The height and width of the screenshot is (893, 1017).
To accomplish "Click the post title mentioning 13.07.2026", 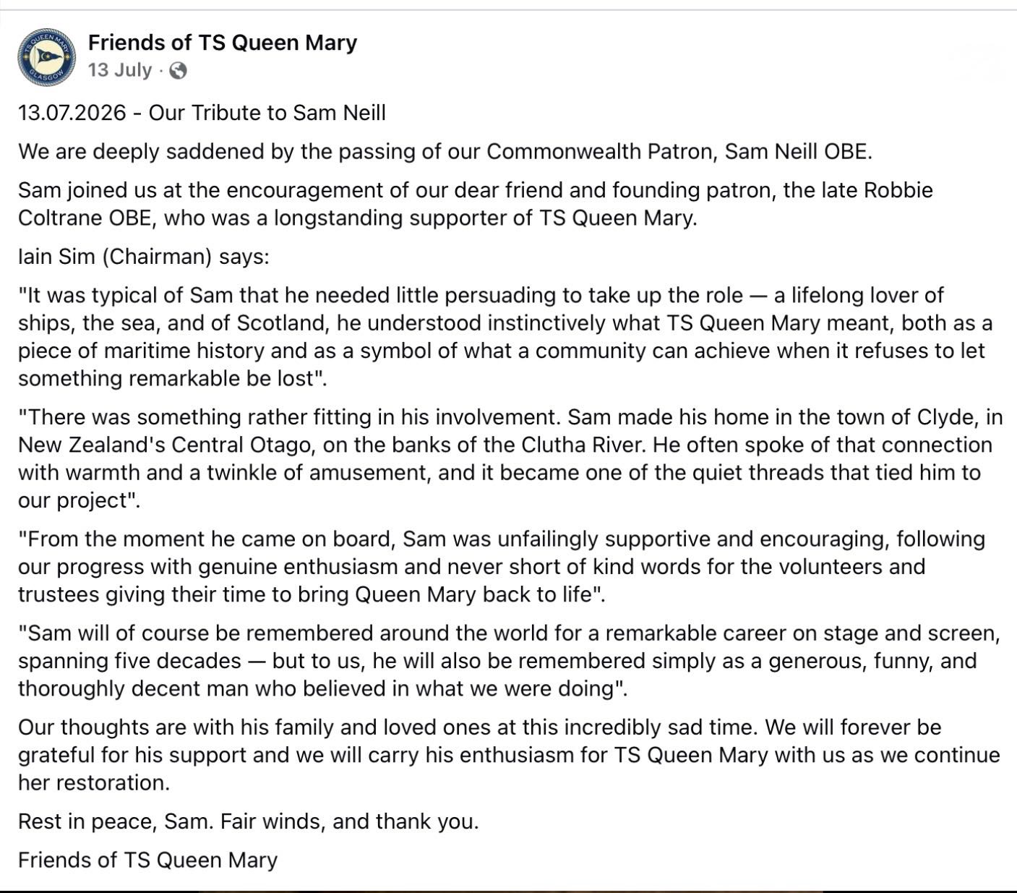I will (x=202, y=113).
